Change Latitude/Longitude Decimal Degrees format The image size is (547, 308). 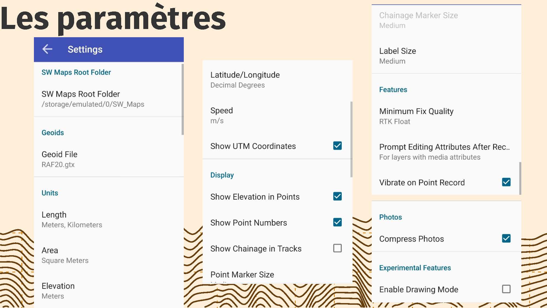click(245, 80)
